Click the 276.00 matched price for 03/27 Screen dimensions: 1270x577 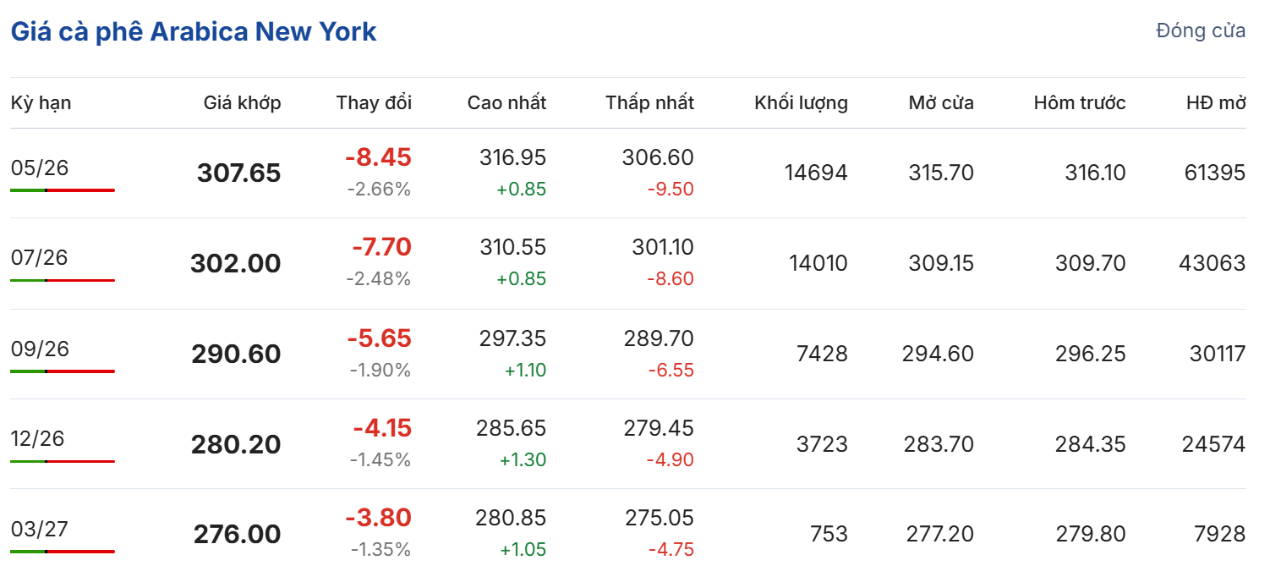point(237,535)
